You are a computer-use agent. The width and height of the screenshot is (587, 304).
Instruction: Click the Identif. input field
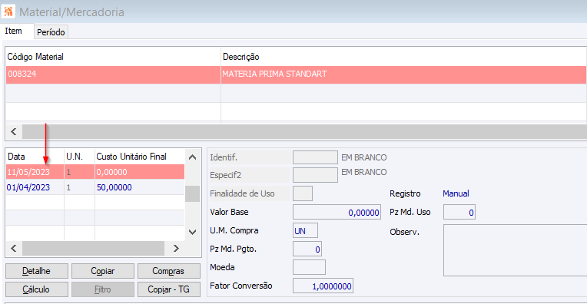click(x=315, y=157)
